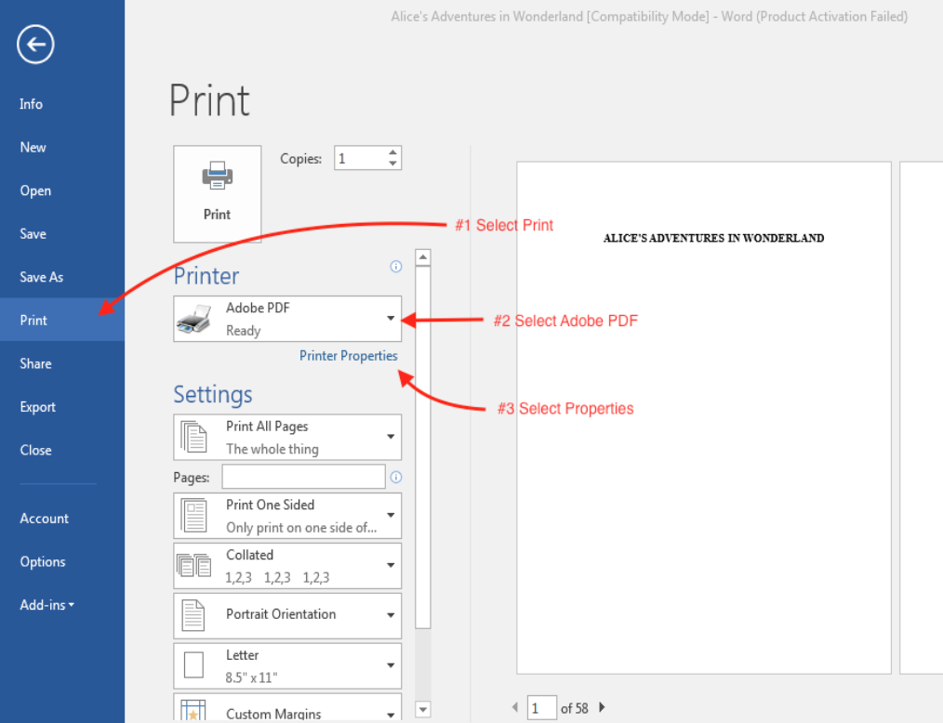Click the page one preview thumbnail
943x723 pixels.
[x=704, y=417]
